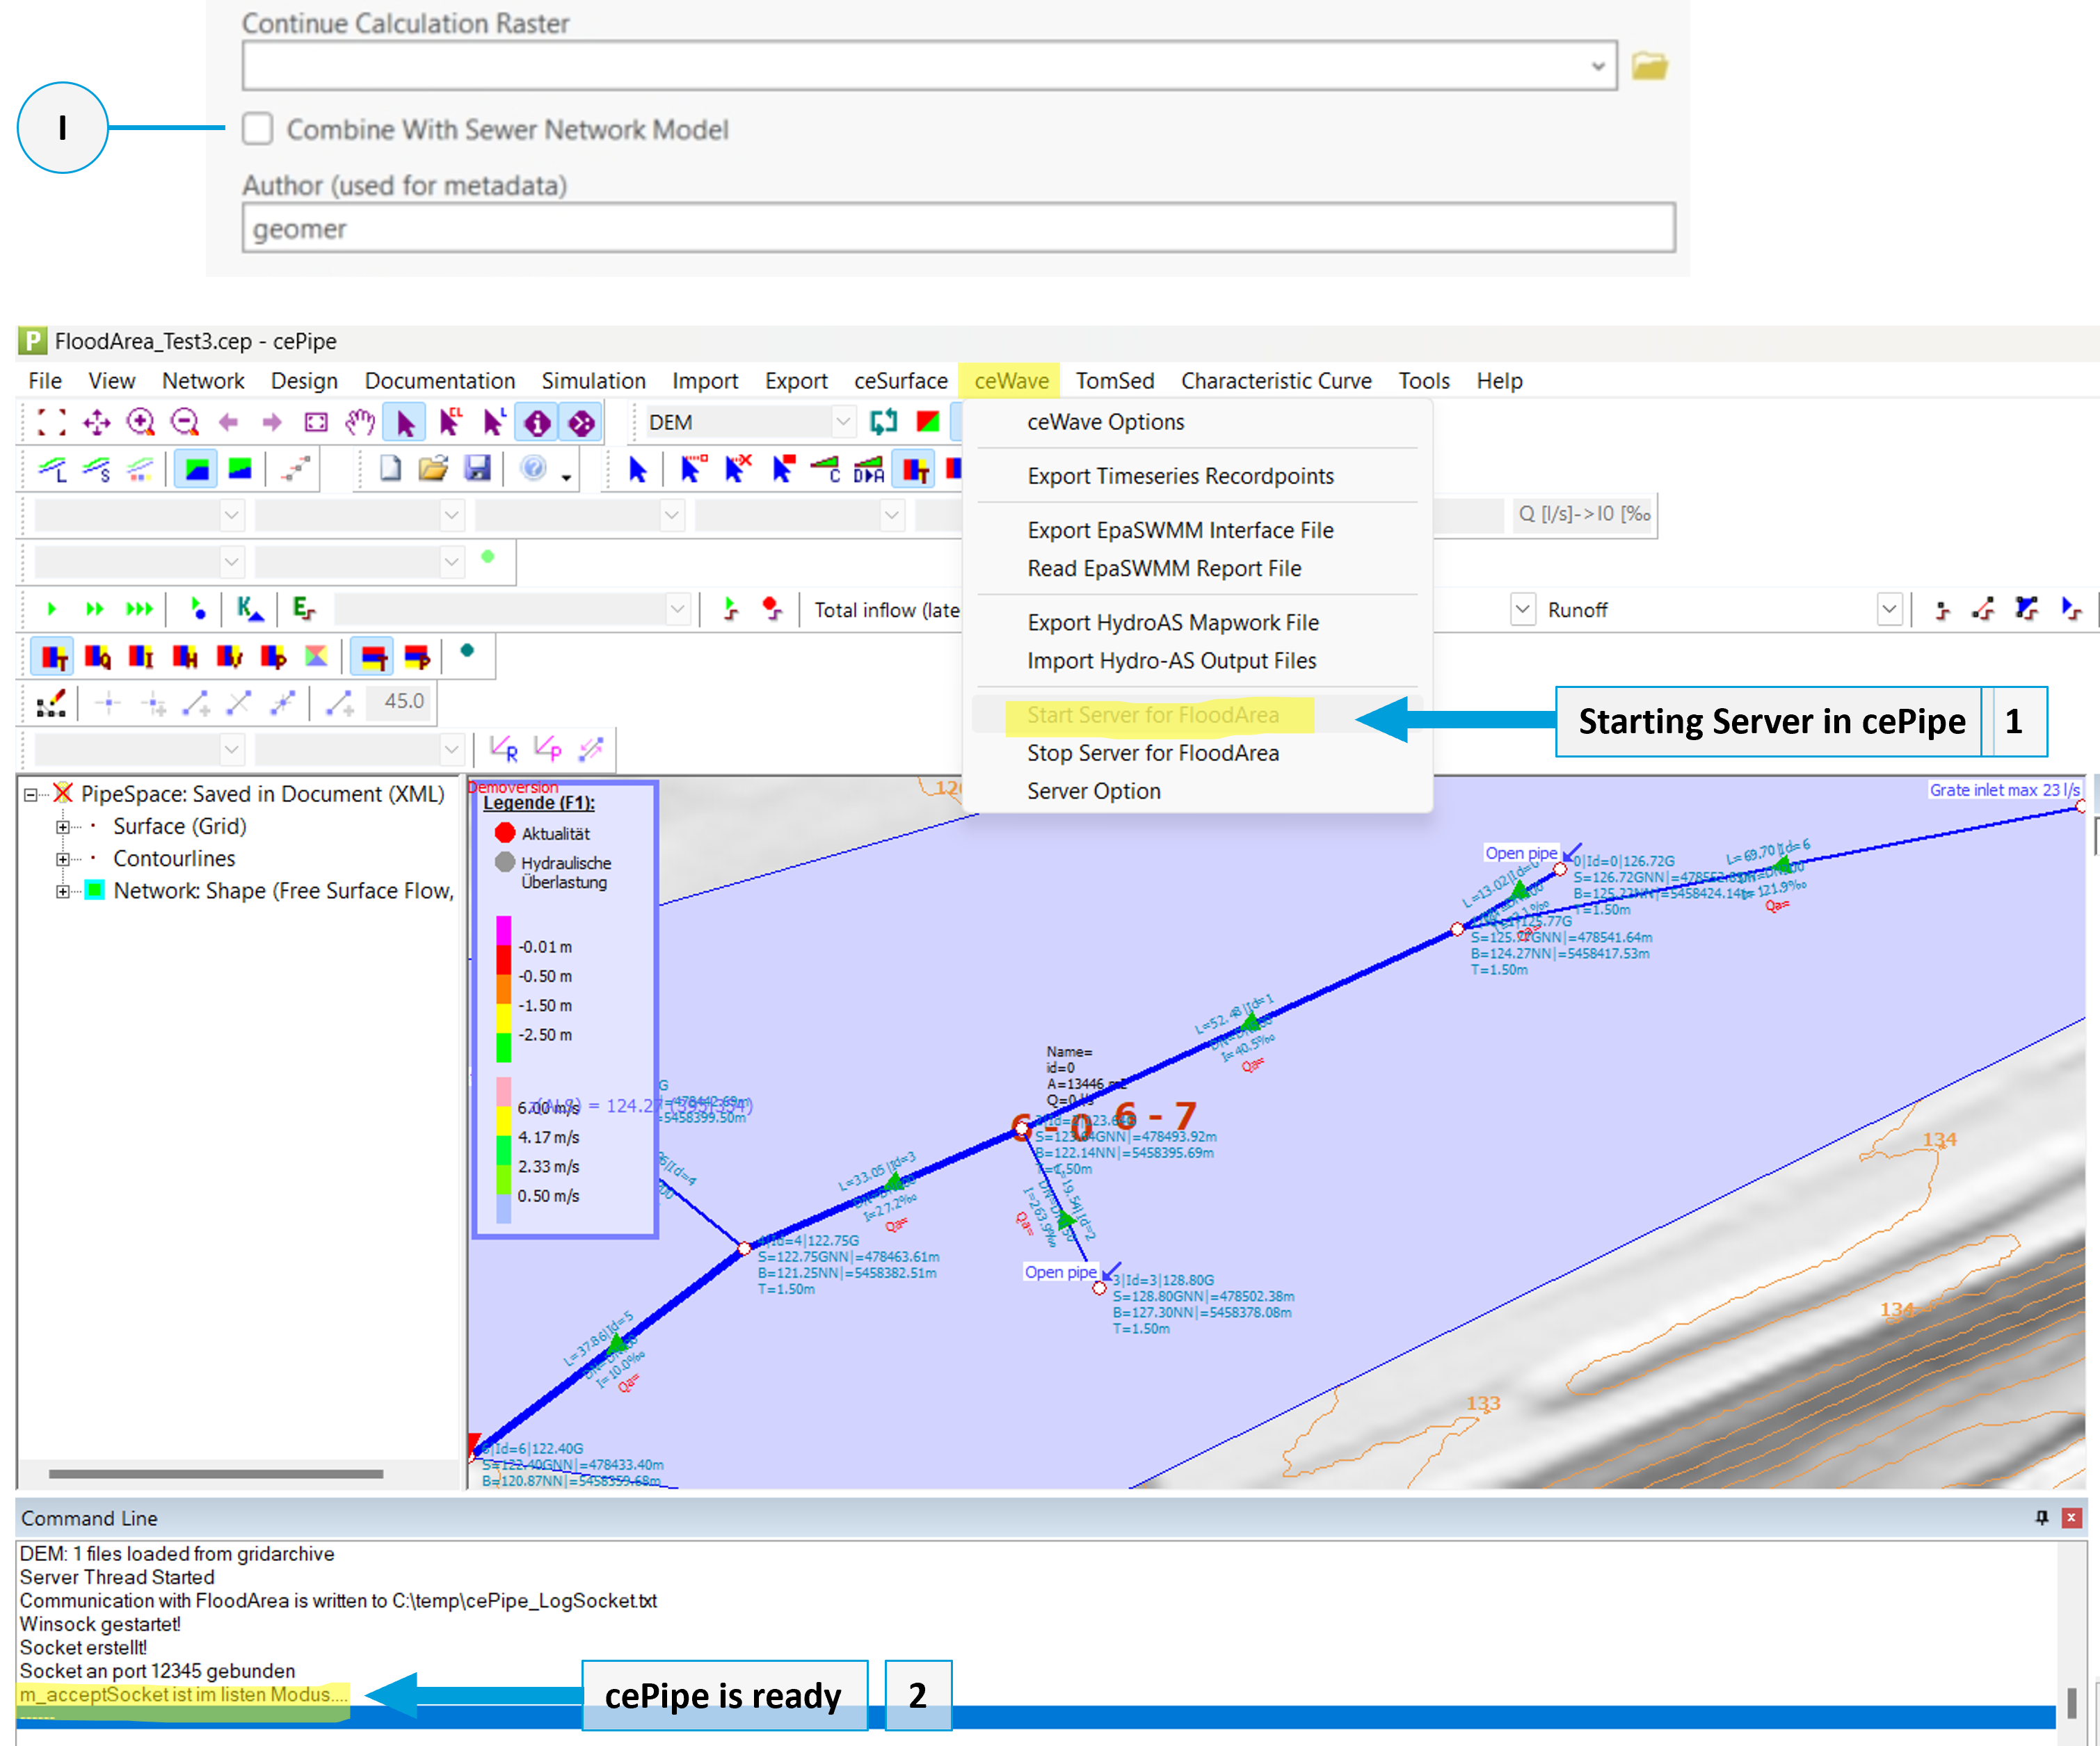Click the info identify tool icon
Image resolution: width=2100 pixels, height=1746 pixels.
coord(537,423)
